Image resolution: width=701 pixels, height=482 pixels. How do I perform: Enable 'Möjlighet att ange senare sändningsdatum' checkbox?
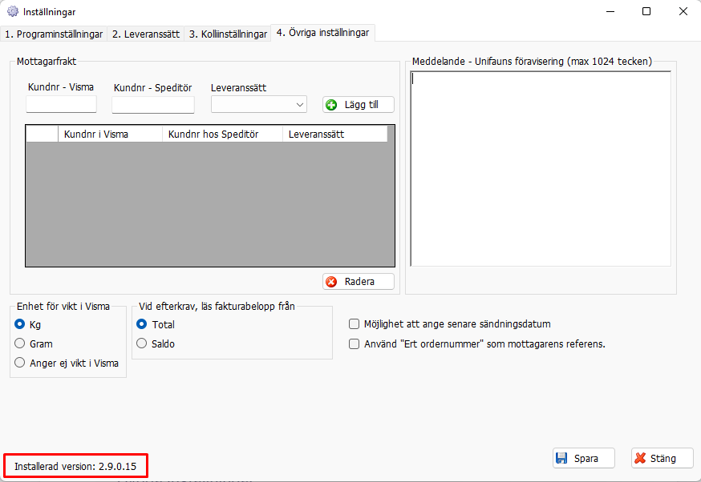354,323
